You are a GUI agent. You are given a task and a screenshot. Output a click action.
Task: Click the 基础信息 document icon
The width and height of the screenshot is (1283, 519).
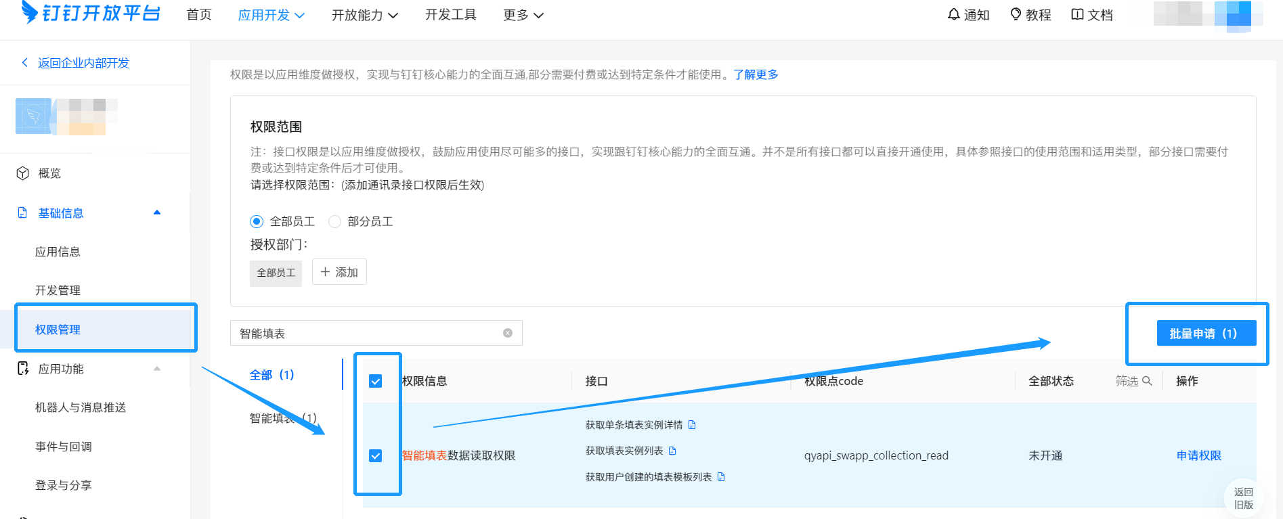[23, 212]
